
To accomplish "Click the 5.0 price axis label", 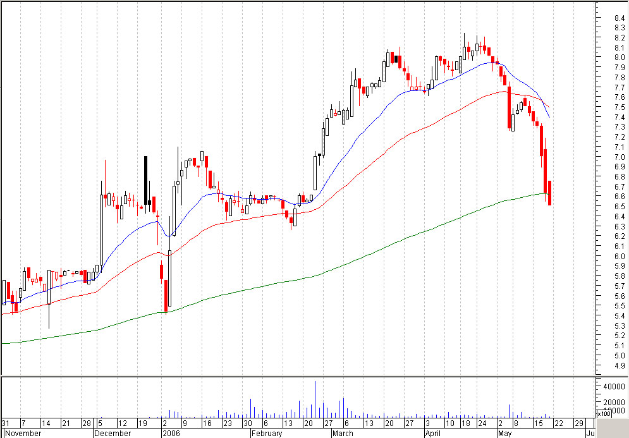I will [620, 356].
